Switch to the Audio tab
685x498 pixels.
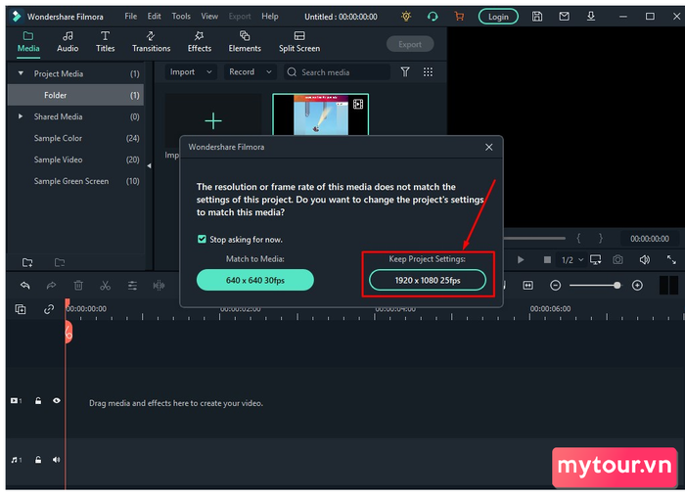68,42
